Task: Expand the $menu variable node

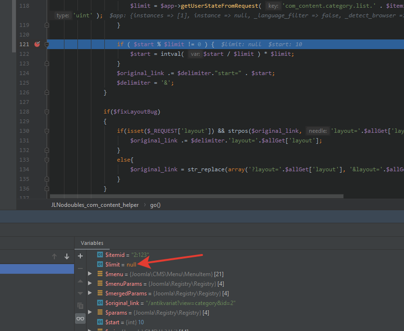Action: (90, 274)
